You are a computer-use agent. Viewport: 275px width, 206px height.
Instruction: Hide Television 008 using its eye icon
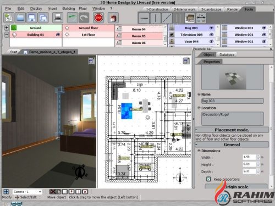[x=211, y=35]
